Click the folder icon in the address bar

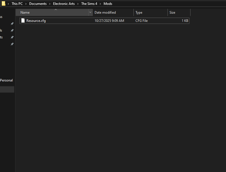3,3
